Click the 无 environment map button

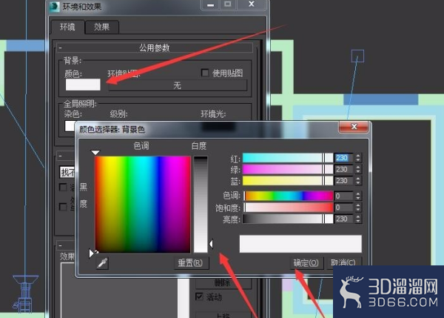(178, 85)
